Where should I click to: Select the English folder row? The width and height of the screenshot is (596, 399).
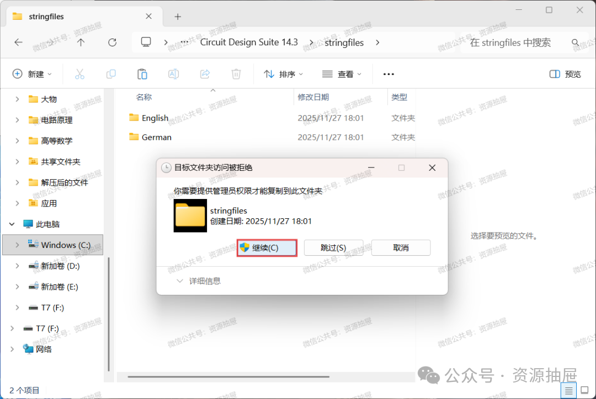(x=271, y=118)
